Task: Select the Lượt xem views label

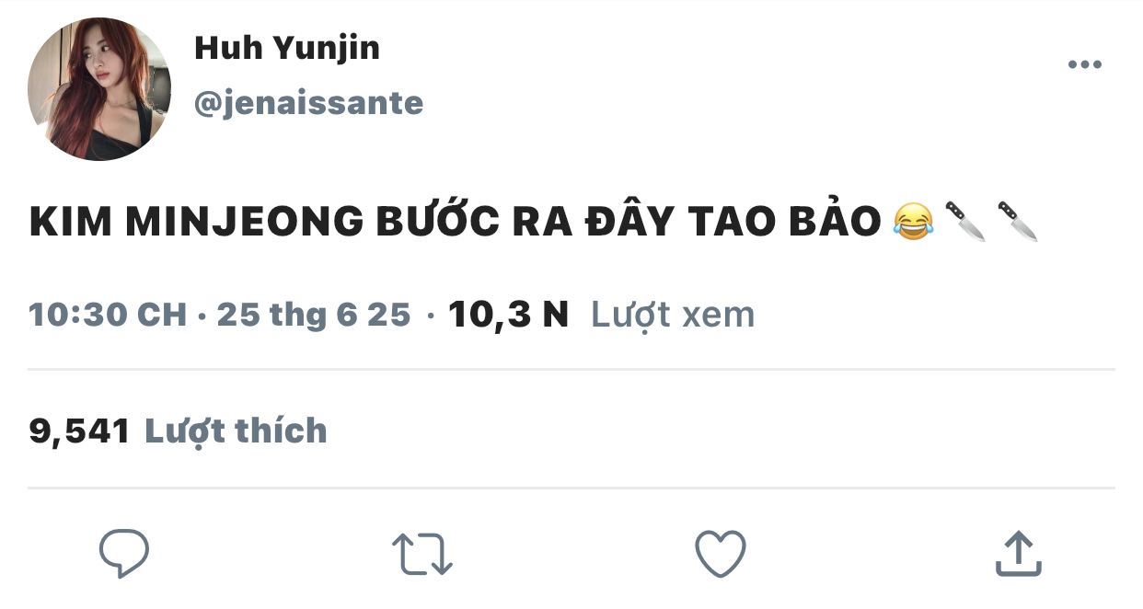Action: [672, 316]
